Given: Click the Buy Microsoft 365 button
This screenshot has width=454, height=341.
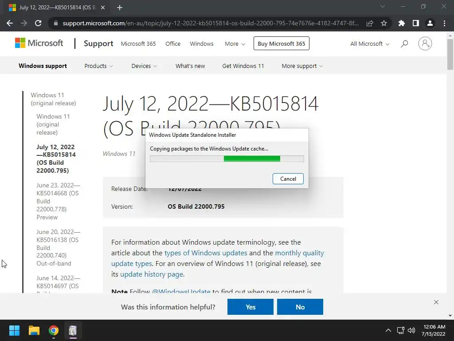Looking at the screenshot, I should pos(282,44).
